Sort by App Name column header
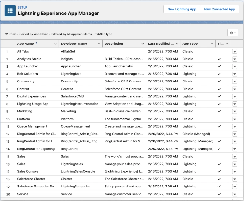Image resolution: width=244 pixels, height=201 pixels. click(25, 44)
